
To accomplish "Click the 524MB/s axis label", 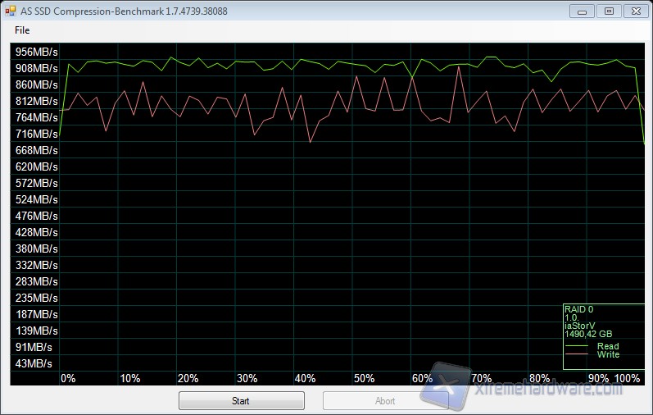I will click(36, 199).
